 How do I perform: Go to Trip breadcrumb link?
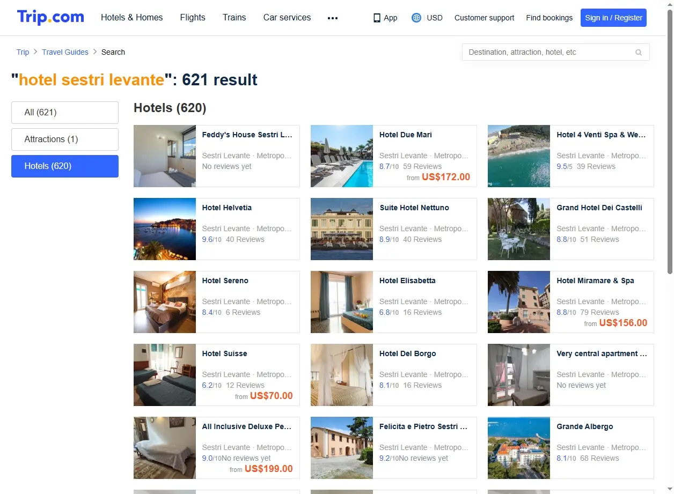pyautogui.click(x=23, y=52)
